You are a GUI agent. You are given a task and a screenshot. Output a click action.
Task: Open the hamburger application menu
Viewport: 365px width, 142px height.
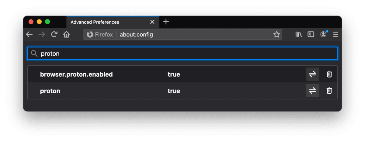(335, 34)
